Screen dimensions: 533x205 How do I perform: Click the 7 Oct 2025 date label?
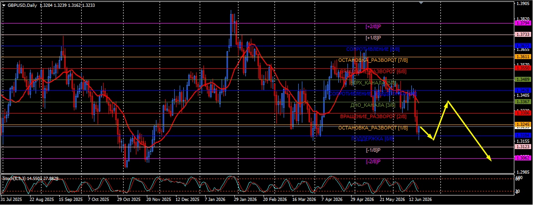pos(98,200)
